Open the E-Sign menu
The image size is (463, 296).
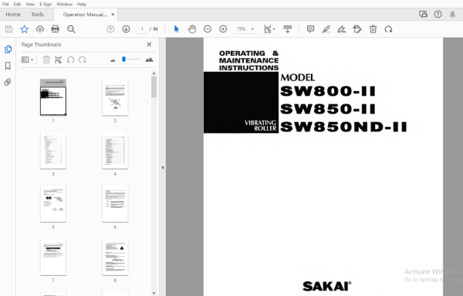point(46,4)
